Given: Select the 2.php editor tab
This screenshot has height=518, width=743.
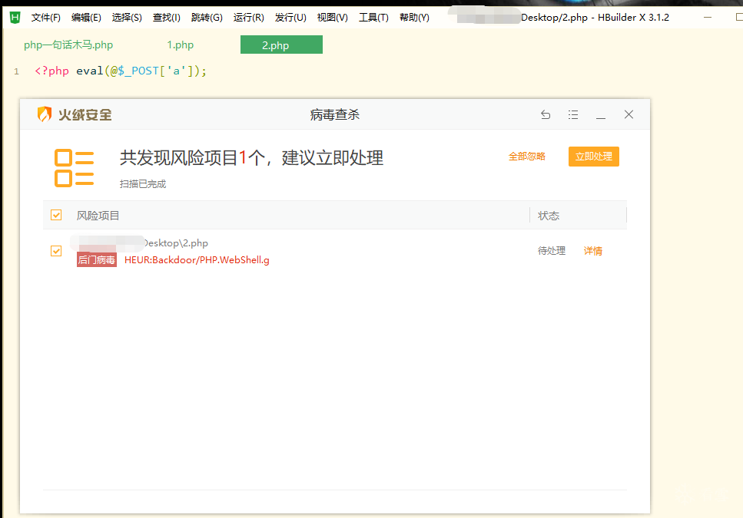Looking at the screenshot, I should coord(281,45).
